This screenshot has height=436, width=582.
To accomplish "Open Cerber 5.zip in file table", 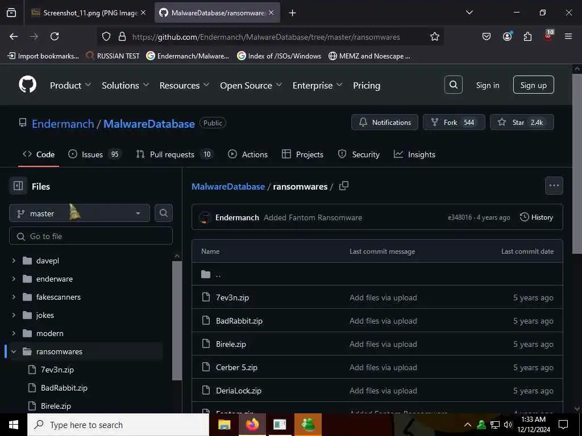I will coord(236,367).
